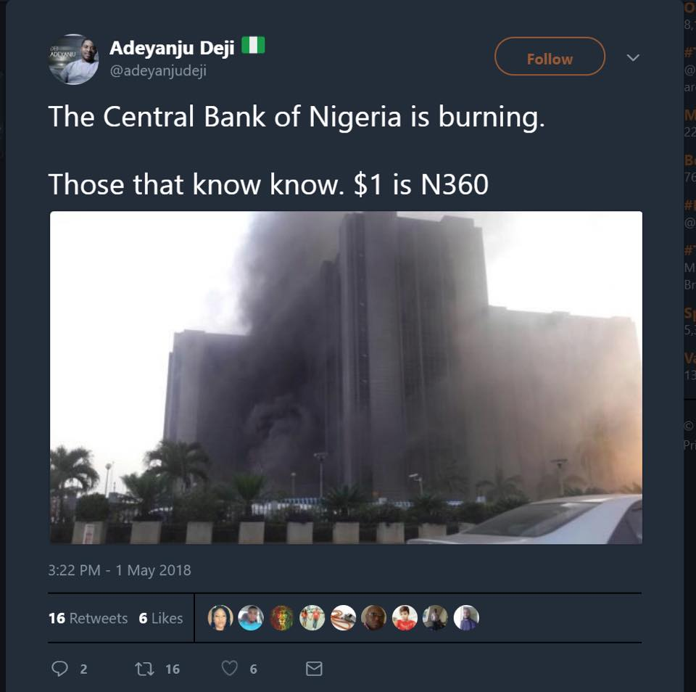Open the Adeyanju Deji display name link

coord(172,48)
